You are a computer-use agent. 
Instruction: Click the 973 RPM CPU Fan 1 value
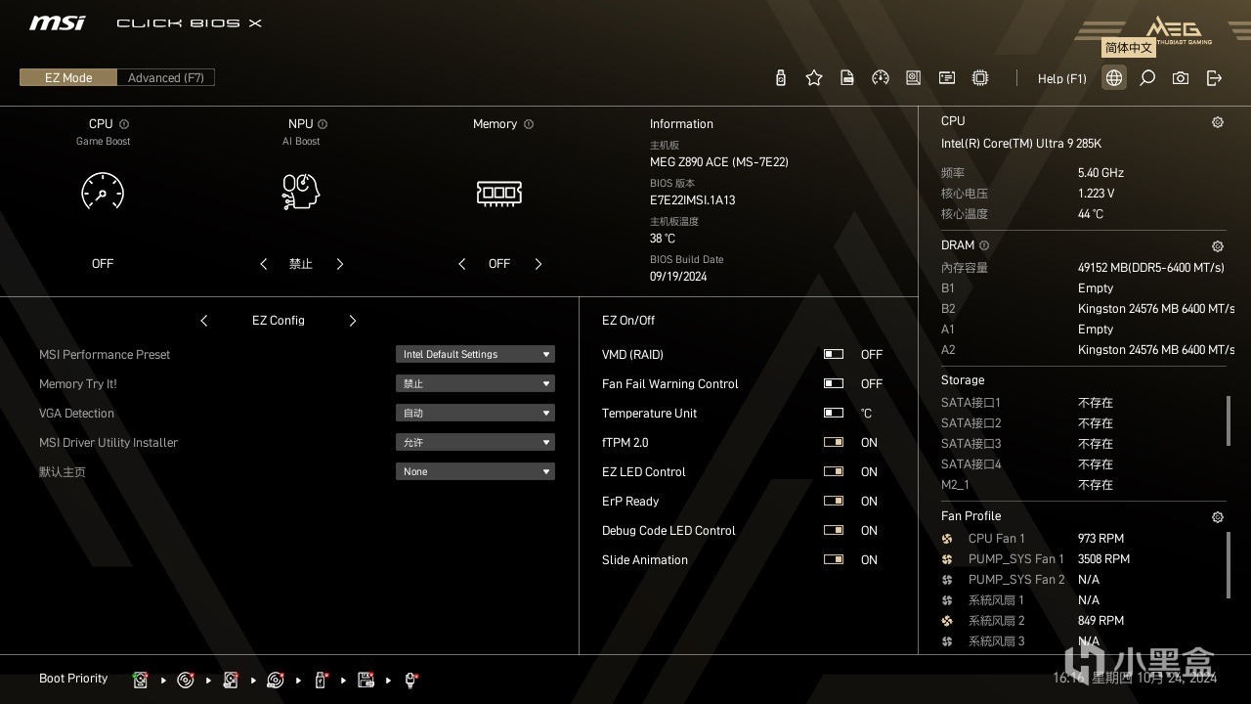click(1101, 539)
